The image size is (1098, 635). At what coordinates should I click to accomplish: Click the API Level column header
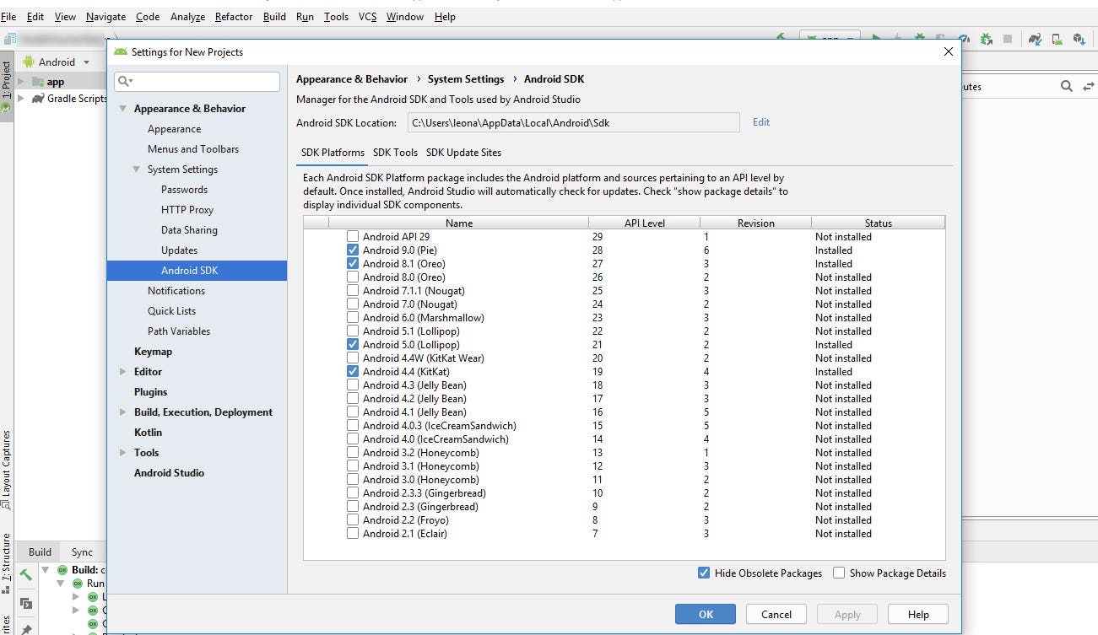pos(644,223)
